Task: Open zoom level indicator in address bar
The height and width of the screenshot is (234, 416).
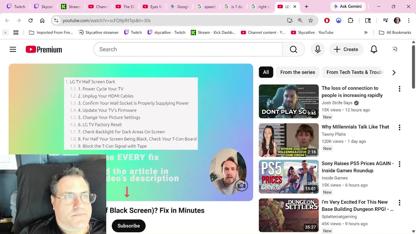Action: 300,20
